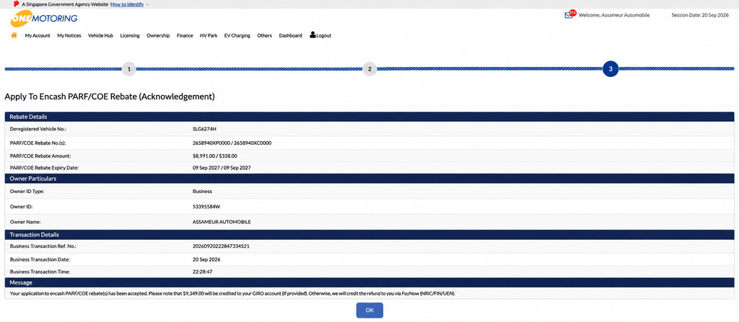
Task: Click vehicle number SLG6274H
Action: [204, 128]
